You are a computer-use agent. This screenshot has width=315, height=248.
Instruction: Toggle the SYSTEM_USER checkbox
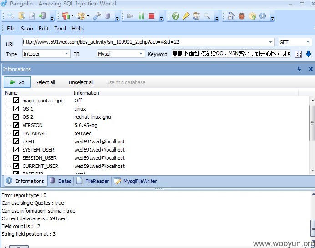click(x=16, y=149)
